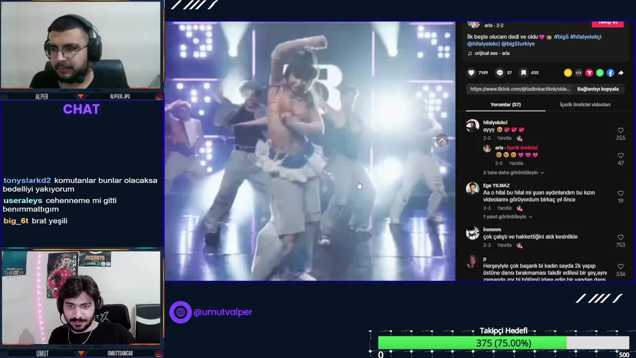Reply to Ege YILMAZ's comment via Yanıtla
The image size is (636, 358).
504,208
